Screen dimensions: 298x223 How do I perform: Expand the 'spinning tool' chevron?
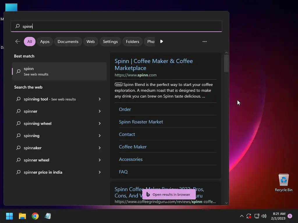(100, 99)
